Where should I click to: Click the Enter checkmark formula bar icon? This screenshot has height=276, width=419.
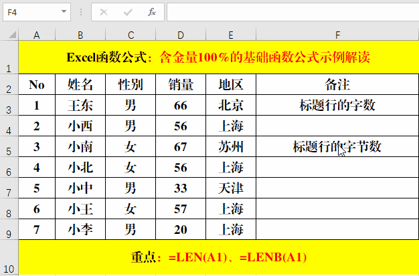click(128, 12)
